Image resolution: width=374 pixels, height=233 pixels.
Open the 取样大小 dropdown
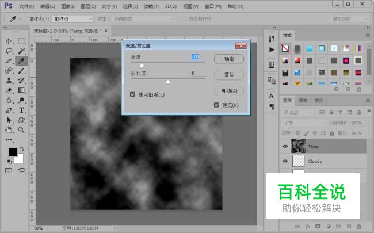point(72,19)
